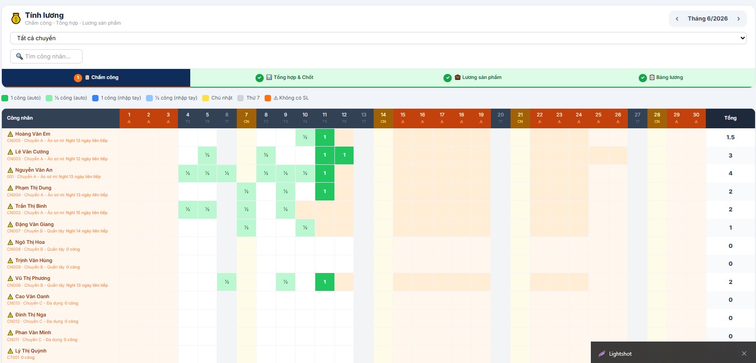Click warning icon next to Phan Văn Minh
The height and width of the screenshot is (363, 756).
pyautogui.click(x=10, y=333)
